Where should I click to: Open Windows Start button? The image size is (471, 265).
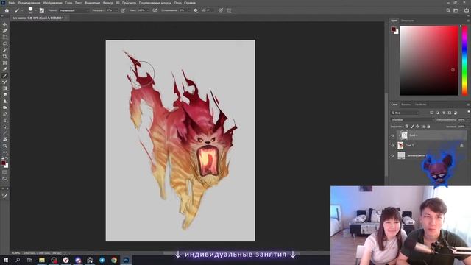tap(5, 260)
